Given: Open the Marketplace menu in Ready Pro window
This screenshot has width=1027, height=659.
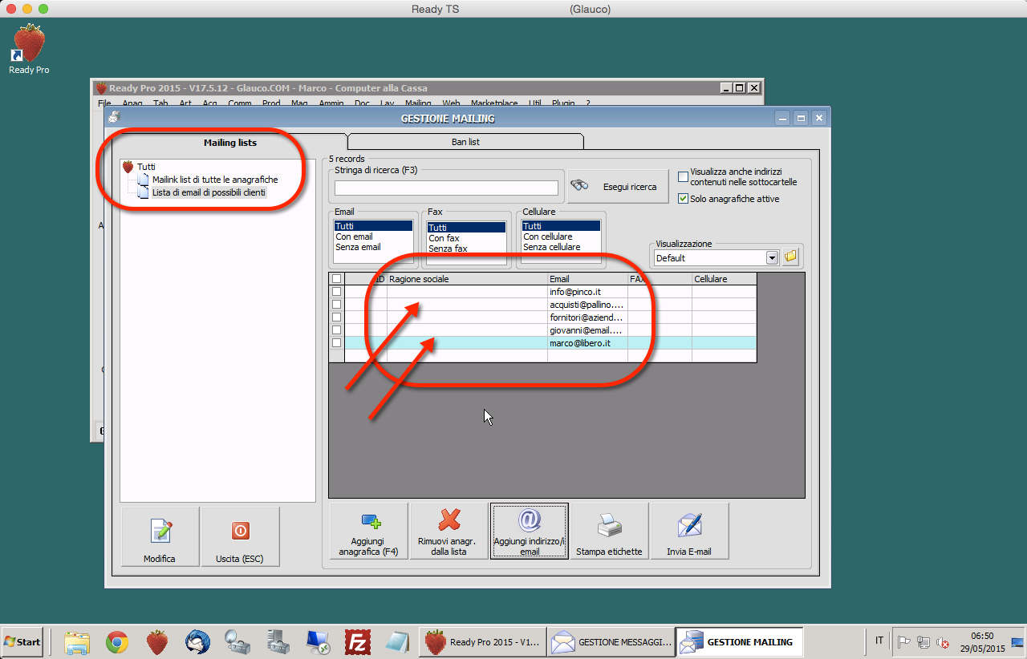Looking at the screenshot, I should coord(494,103).
